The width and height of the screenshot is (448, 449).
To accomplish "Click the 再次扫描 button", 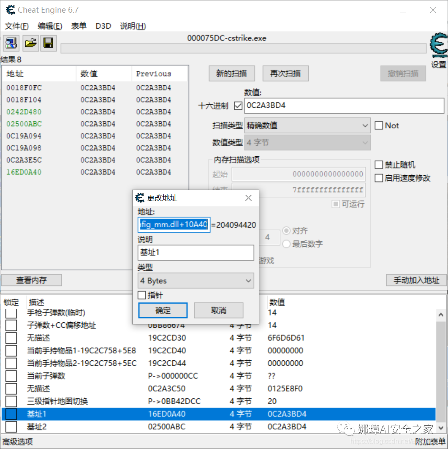I will pos(285,73).
